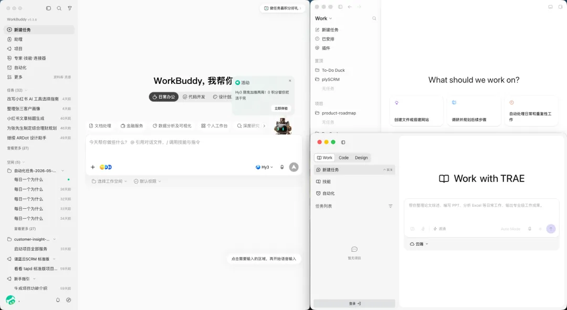Open the Hy3 model dropdown
Screen dimensions: 567x310
[264, 167]
